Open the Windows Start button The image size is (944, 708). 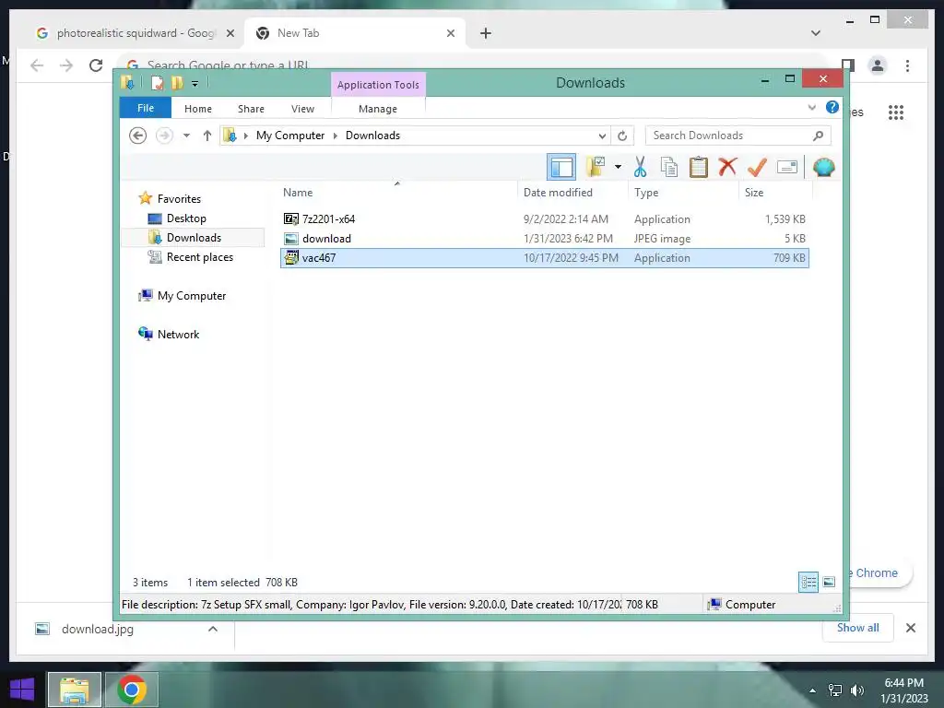[22, 690]
